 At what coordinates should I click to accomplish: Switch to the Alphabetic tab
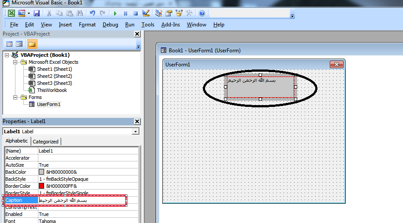click(16, 141)
